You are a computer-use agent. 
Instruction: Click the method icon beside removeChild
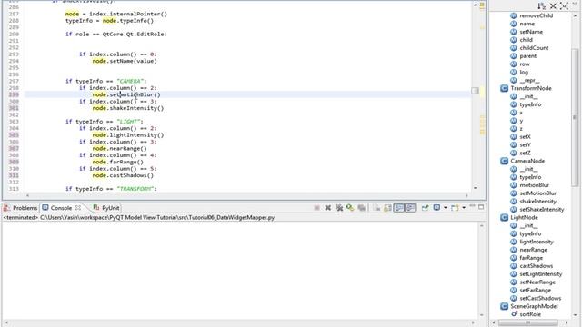click(514, 15)
